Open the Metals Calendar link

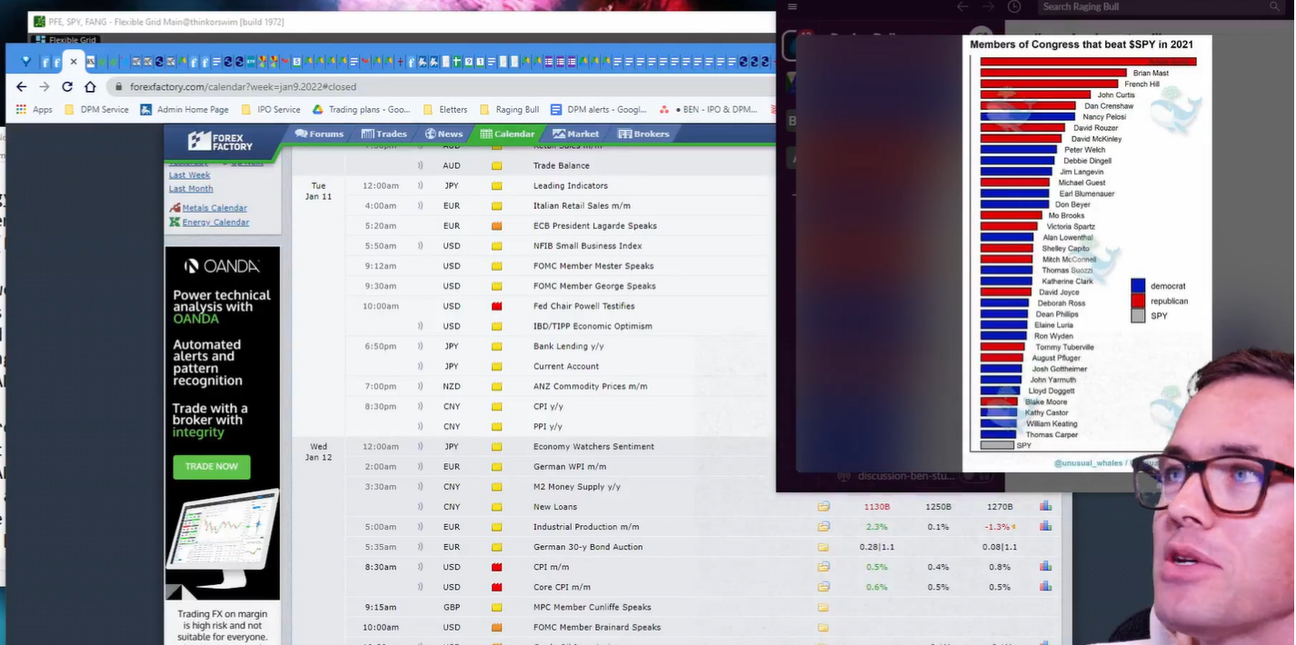tap(214, 208)
